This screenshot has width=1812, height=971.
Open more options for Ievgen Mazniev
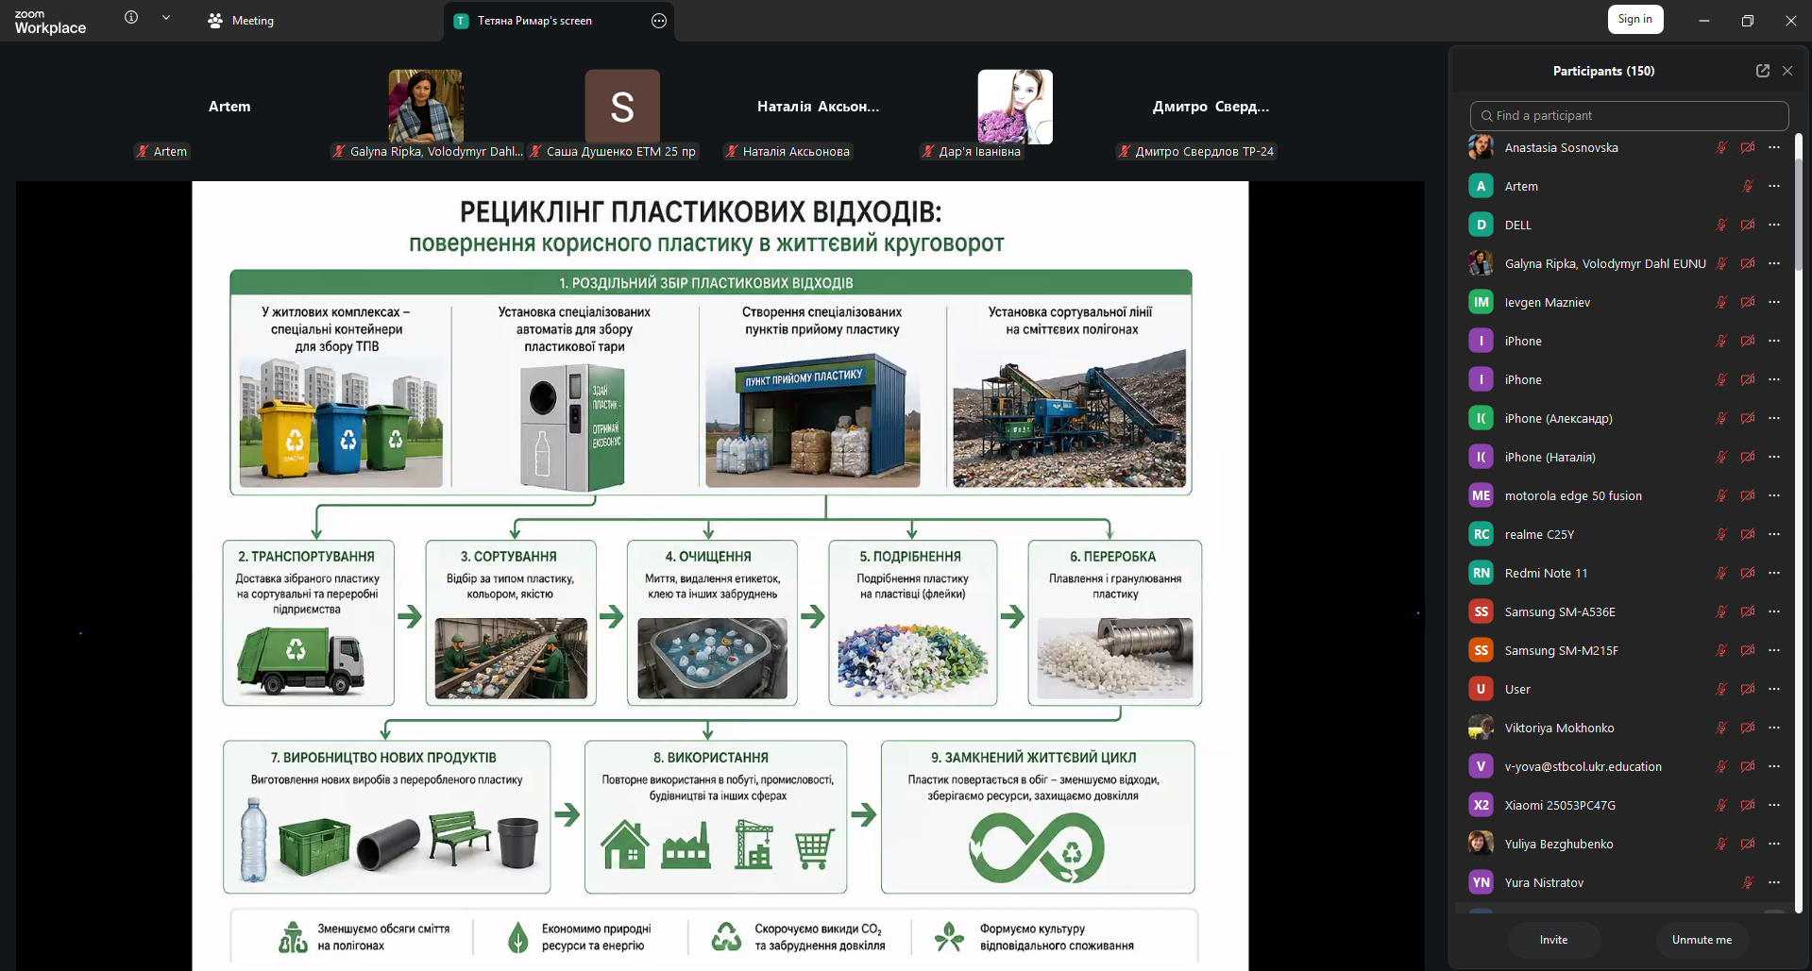point(1774,303)
